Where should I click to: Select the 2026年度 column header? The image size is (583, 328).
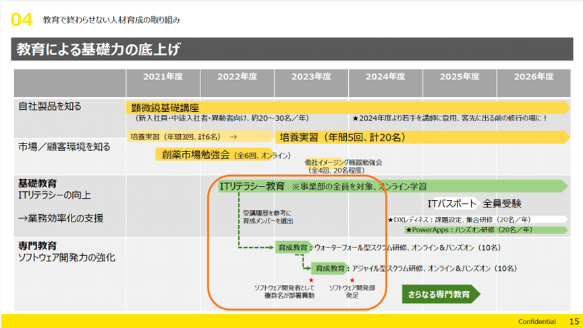533,77
